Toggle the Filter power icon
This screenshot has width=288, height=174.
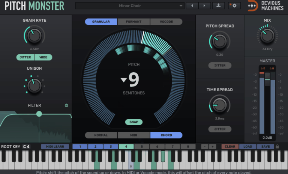click(x=66, y=105)
